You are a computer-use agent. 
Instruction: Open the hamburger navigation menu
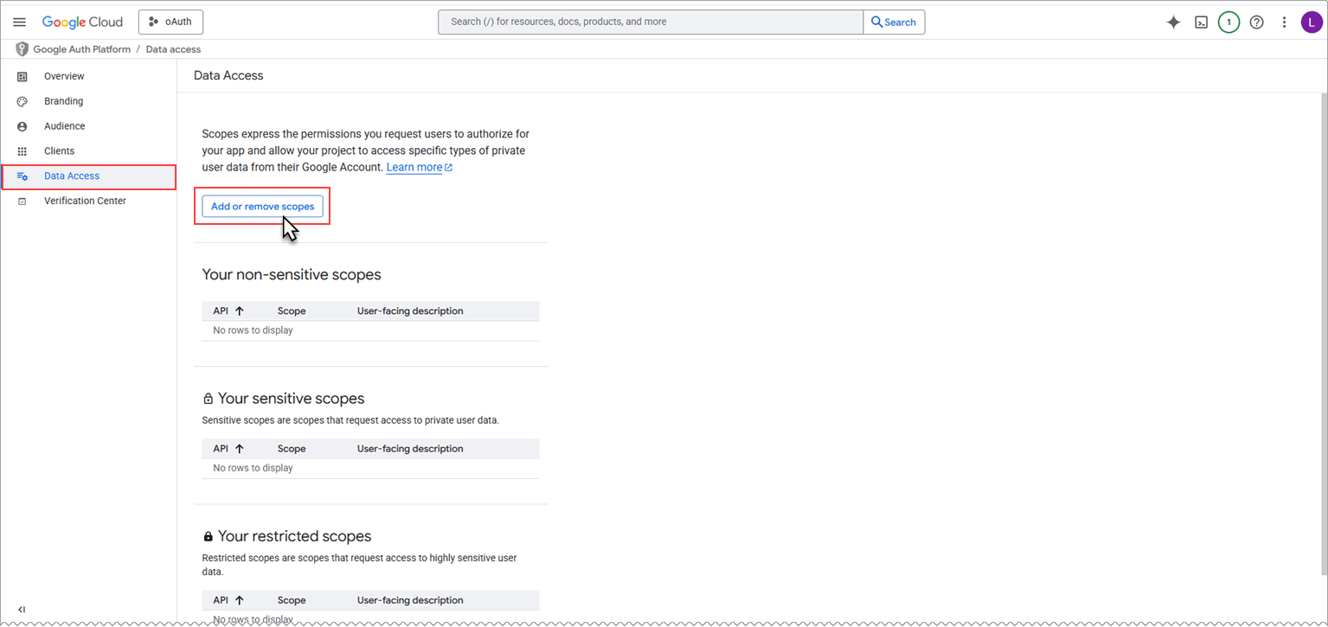click(19, 22)
